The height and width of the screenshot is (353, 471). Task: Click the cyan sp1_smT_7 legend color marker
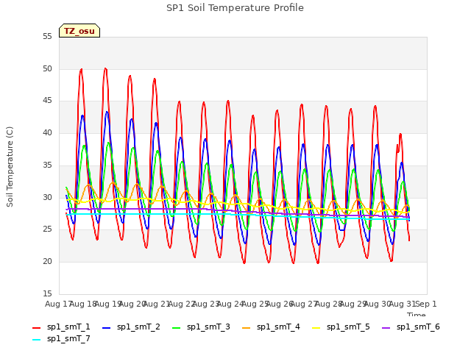point(36,340)
